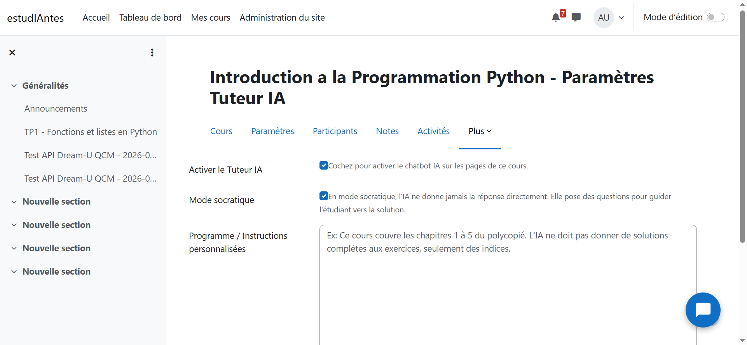Go to Accueil in top navigation
Screen dimensions: 747x345
pyautogui.click(x=96, y=18)
